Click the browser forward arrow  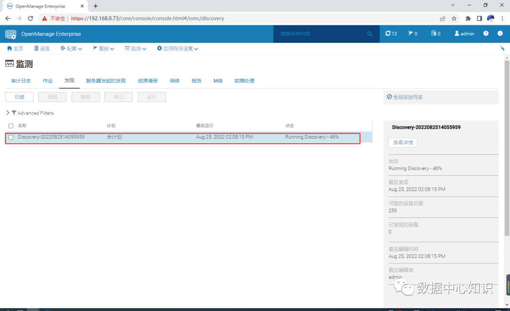pyautogui.click(x=19, y=18)
